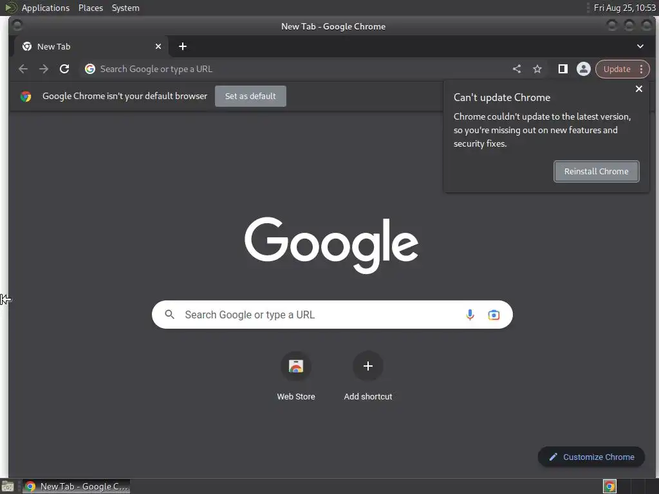Screen dimensions: 659x494
Task: Click the Chrome icon in bottom-right tray
Action: tap(609, 486)
